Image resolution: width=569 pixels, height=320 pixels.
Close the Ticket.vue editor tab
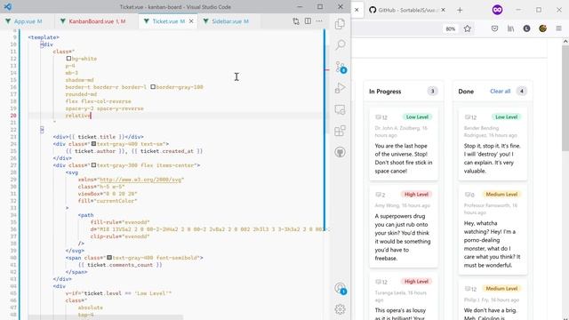click(x=191, y=21)
